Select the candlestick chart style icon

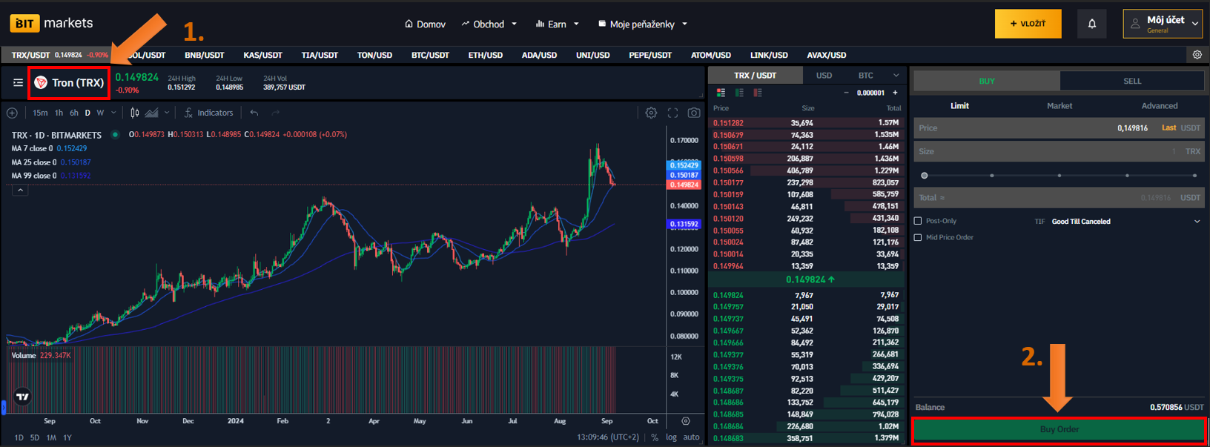(x=134, y=113)
